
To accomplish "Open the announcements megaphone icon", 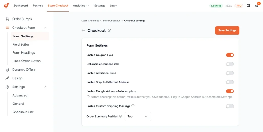I will coord(257,6).
